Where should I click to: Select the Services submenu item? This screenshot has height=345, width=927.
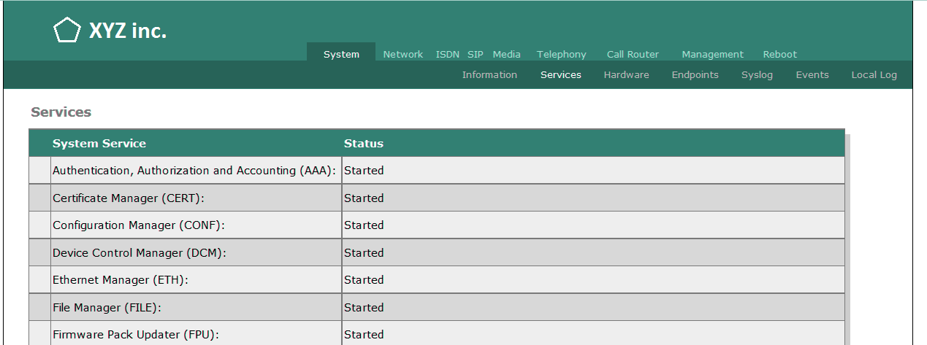click(560, 74)
